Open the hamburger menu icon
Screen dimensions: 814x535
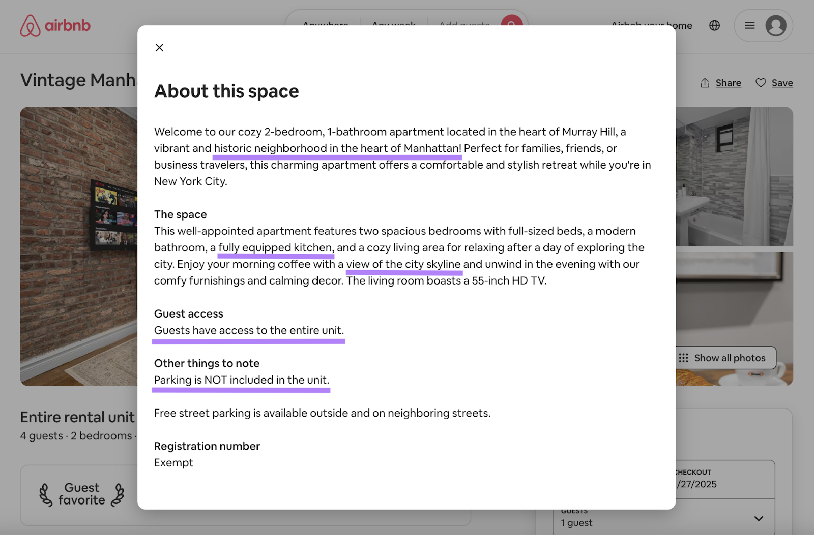tap(749, 25)
